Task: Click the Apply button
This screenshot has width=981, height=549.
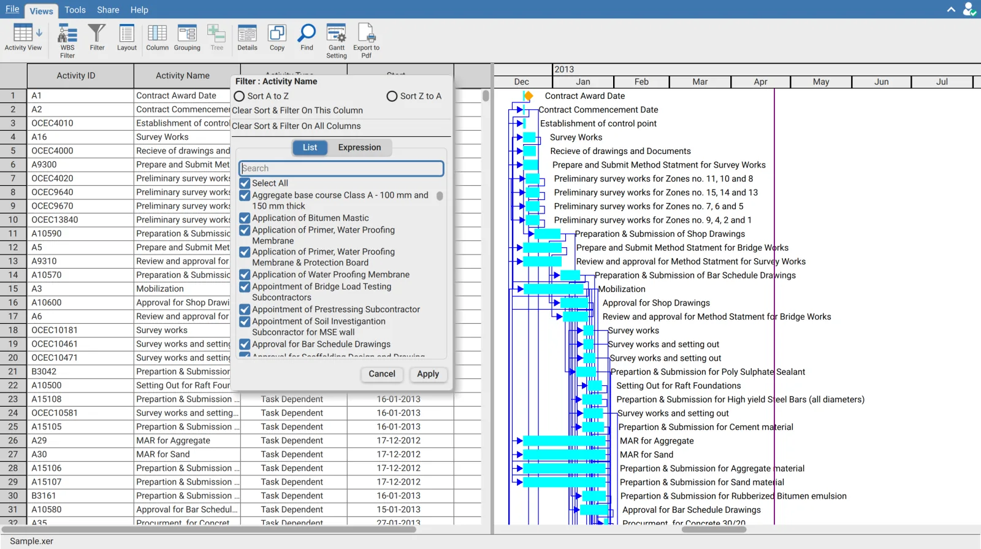Action: point(428,374)
